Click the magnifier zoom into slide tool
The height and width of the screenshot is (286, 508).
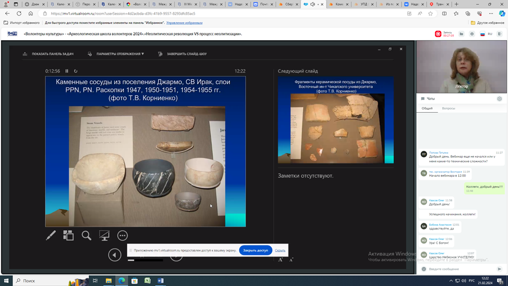(87, 236)
